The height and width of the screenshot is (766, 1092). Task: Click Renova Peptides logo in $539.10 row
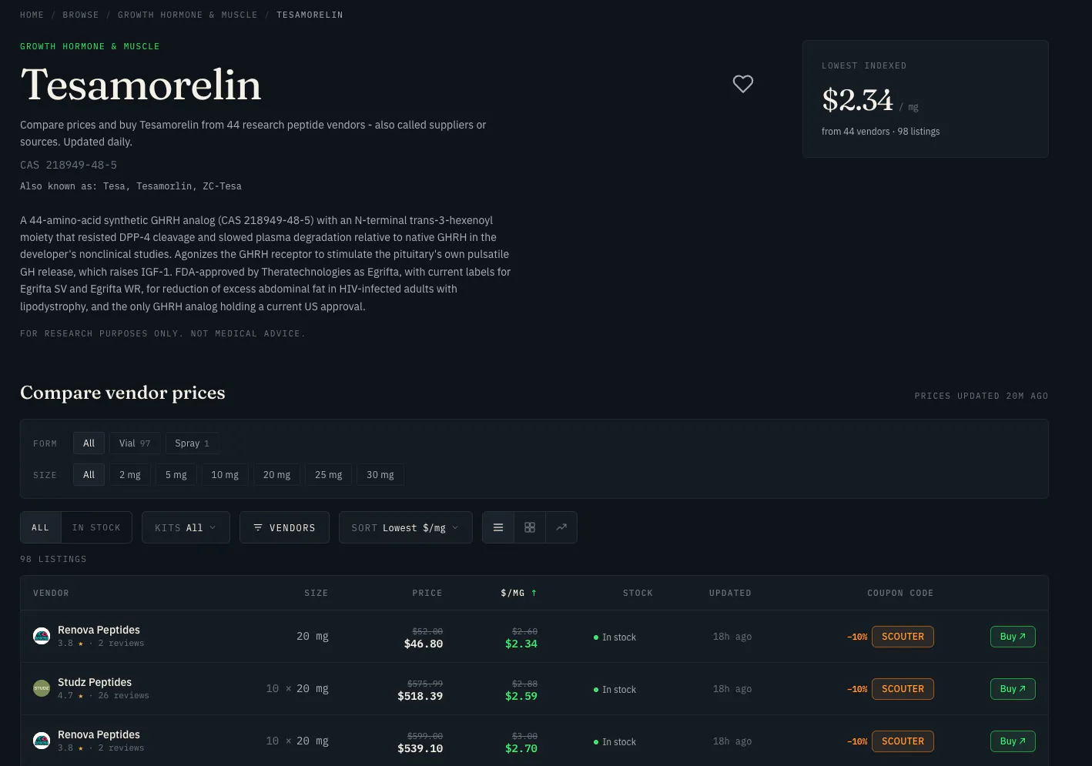point(42,741)
